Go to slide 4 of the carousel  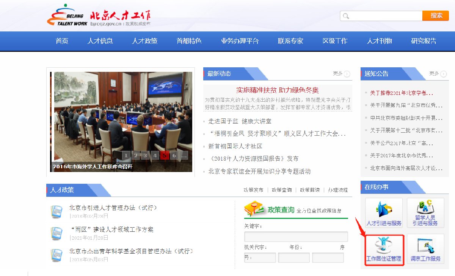tap(155, 155)
